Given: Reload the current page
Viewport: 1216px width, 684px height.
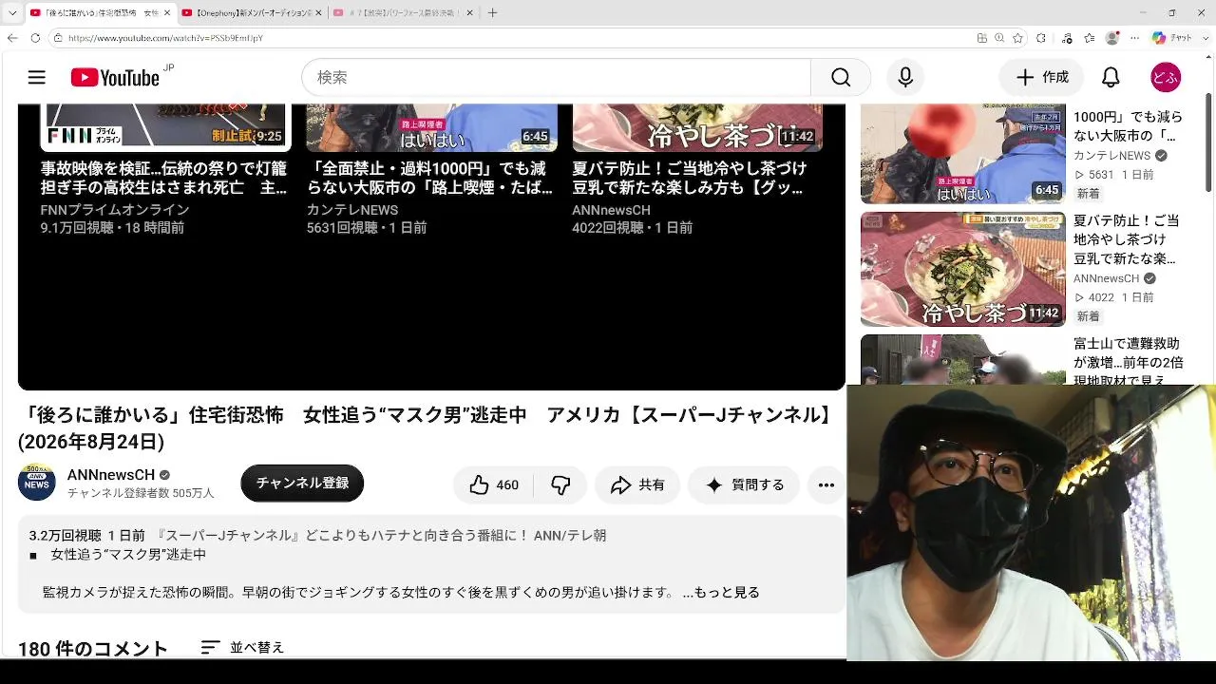Looking at the screenshot, I should coord(35,38).
